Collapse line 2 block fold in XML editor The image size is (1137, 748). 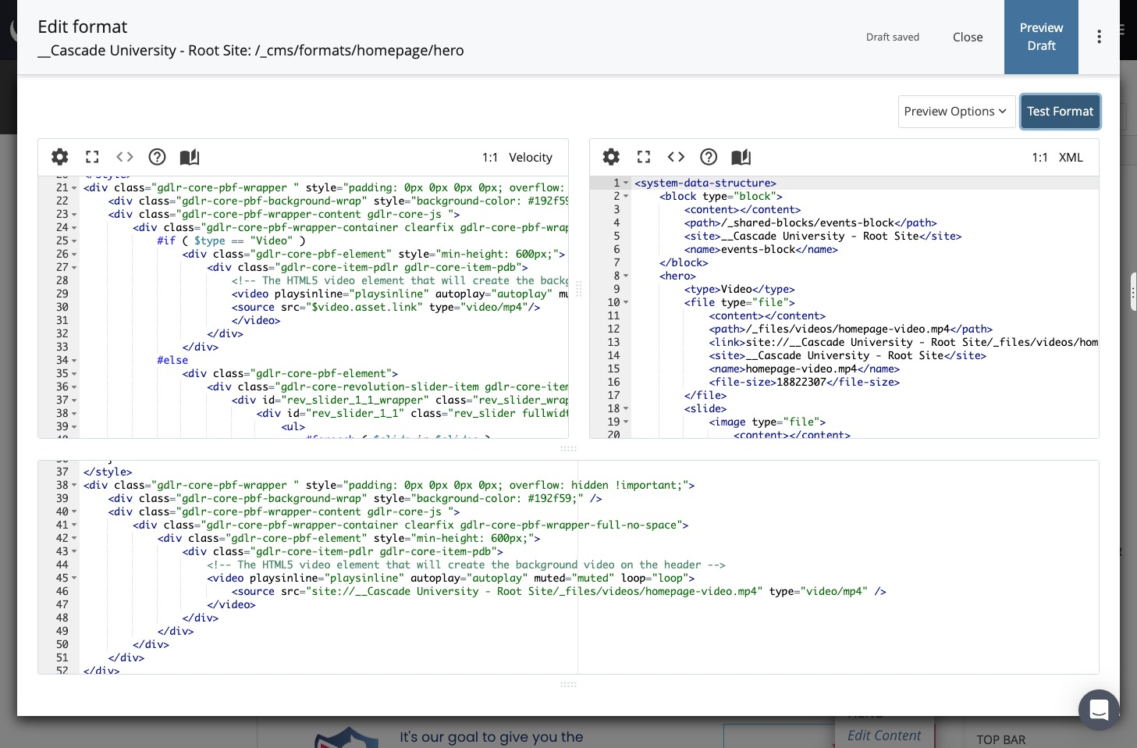click(626, 197)
